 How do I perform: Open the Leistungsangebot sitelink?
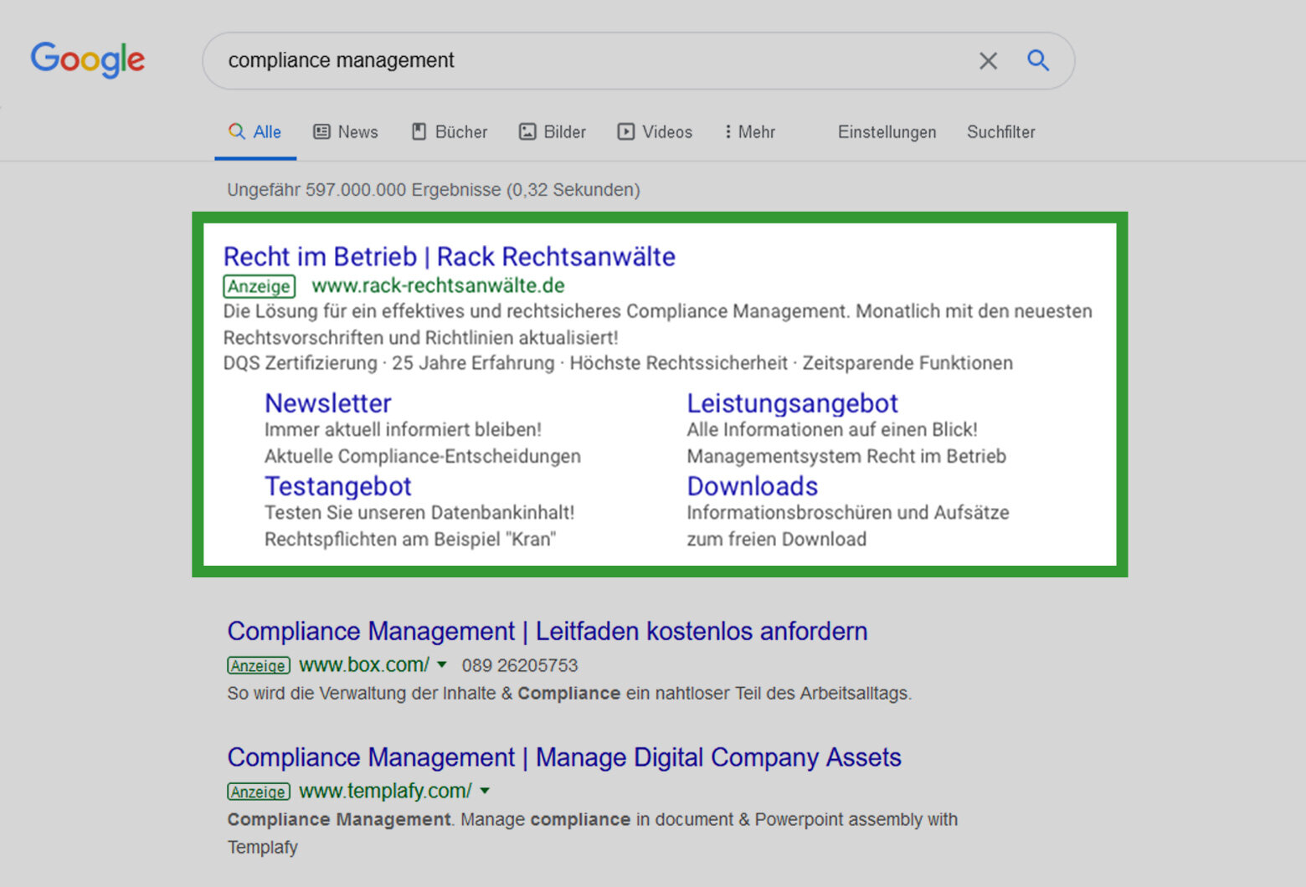pyautogui.click(x=792, y=403)
